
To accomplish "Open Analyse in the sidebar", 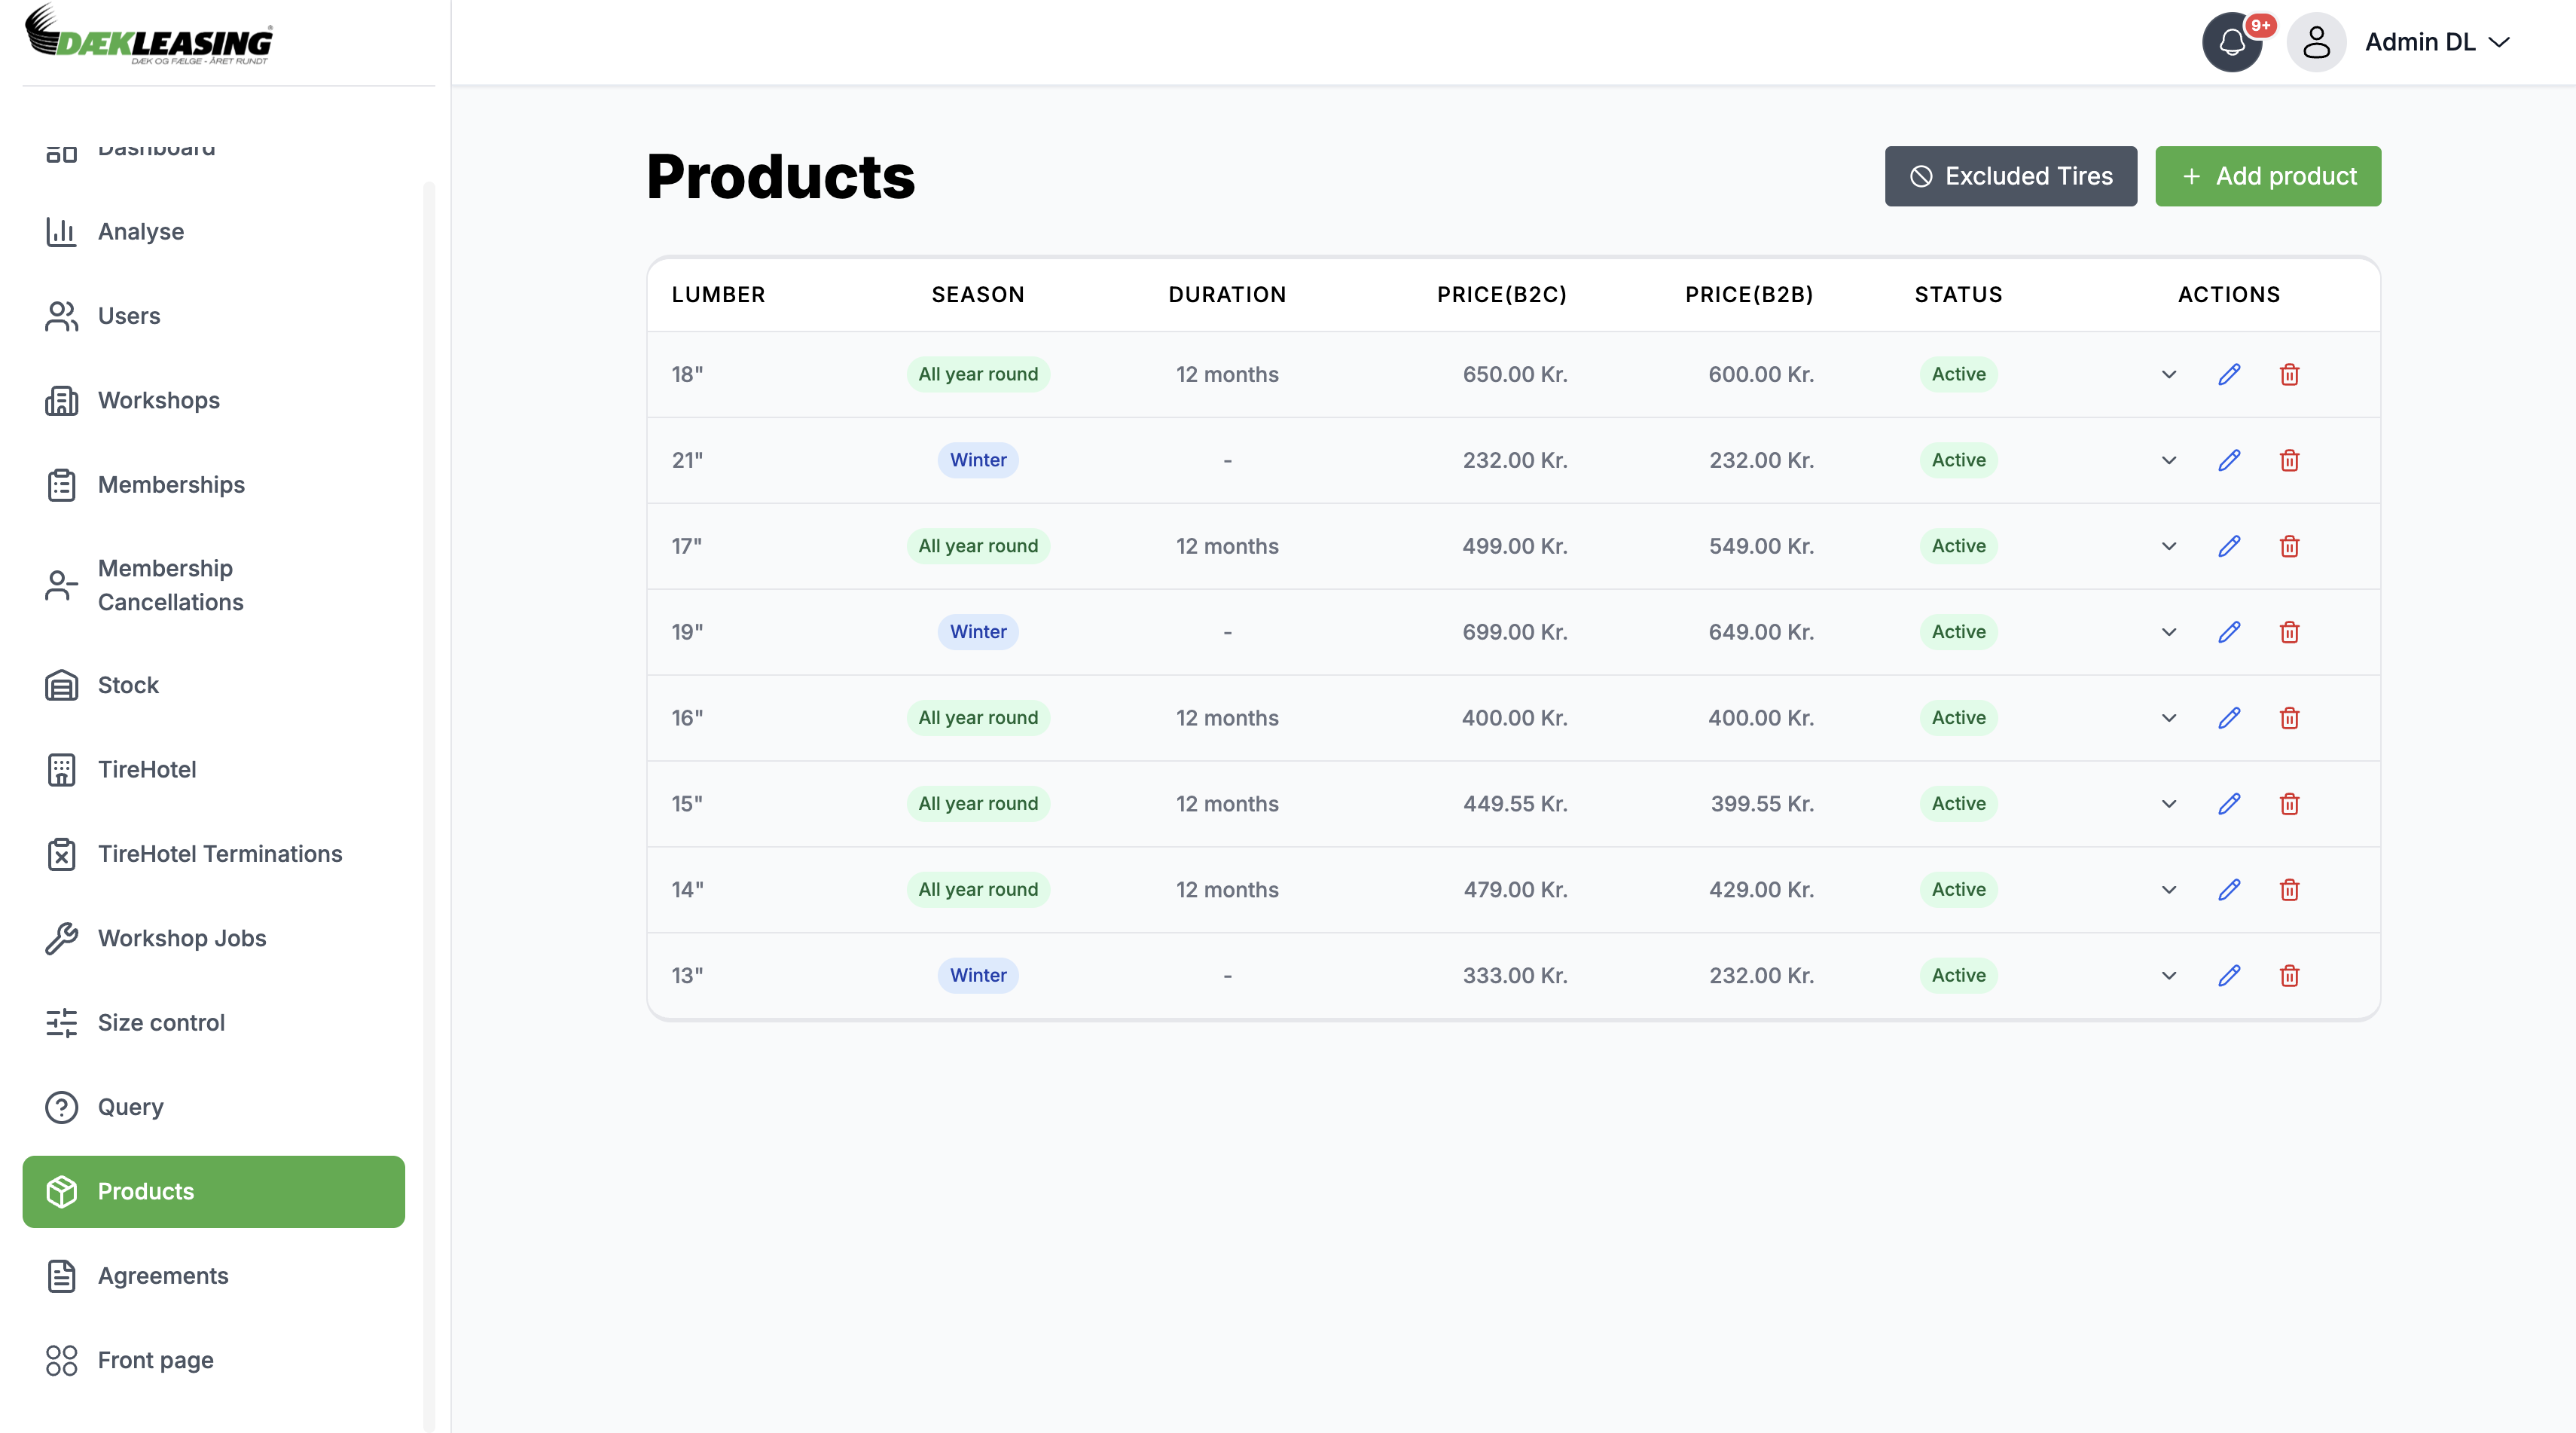I will (213, 232).
